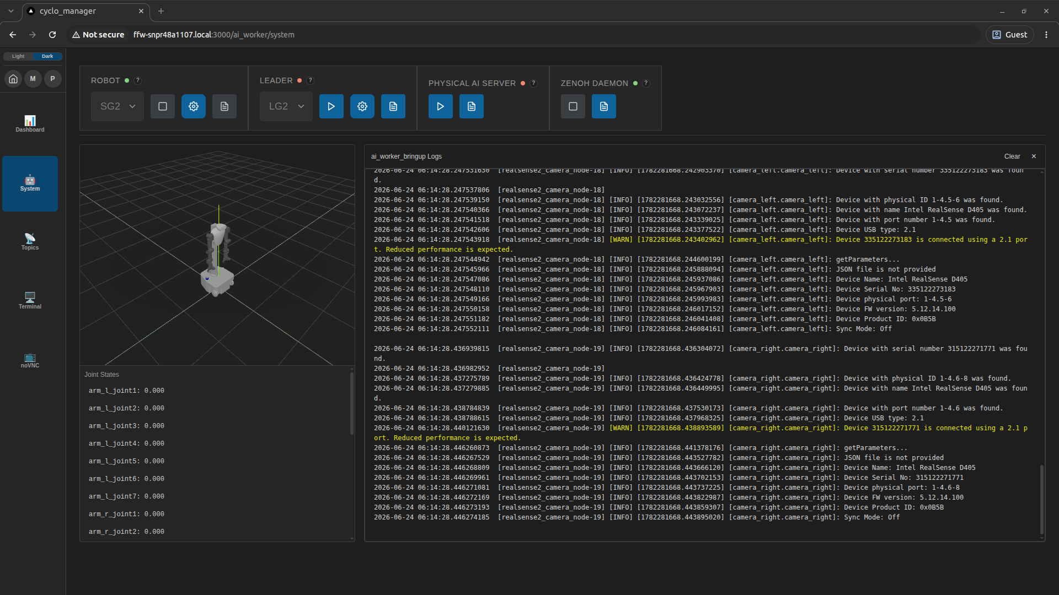Image resolution: width=1059 pixels, height=595 pixels.
Task: Click the log panel vertical scrollbar
Action: click(1042, 500)
